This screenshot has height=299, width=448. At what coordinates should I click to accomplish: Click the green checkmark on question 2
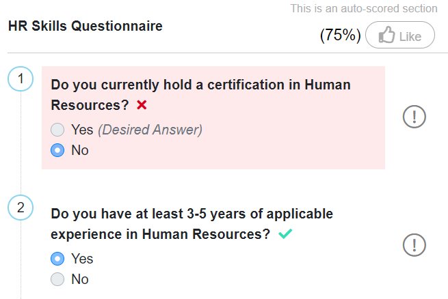coord(285,234)
